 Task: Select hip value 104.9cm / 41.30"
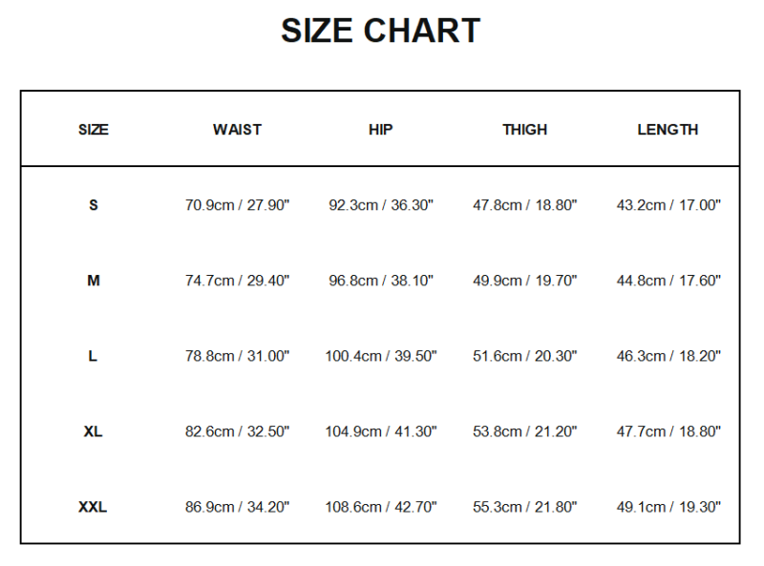pyautogui.click(x=381, y=431)
